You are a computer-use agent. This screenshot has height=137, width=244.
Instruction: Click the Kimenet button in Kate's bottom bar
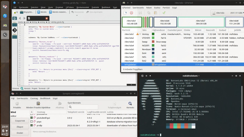click(16, 88)
